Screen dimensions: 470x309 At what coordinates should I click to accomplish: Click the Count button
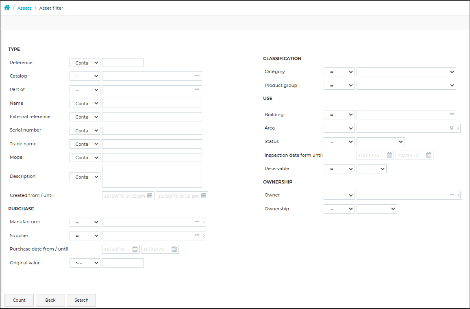point(19,300)
